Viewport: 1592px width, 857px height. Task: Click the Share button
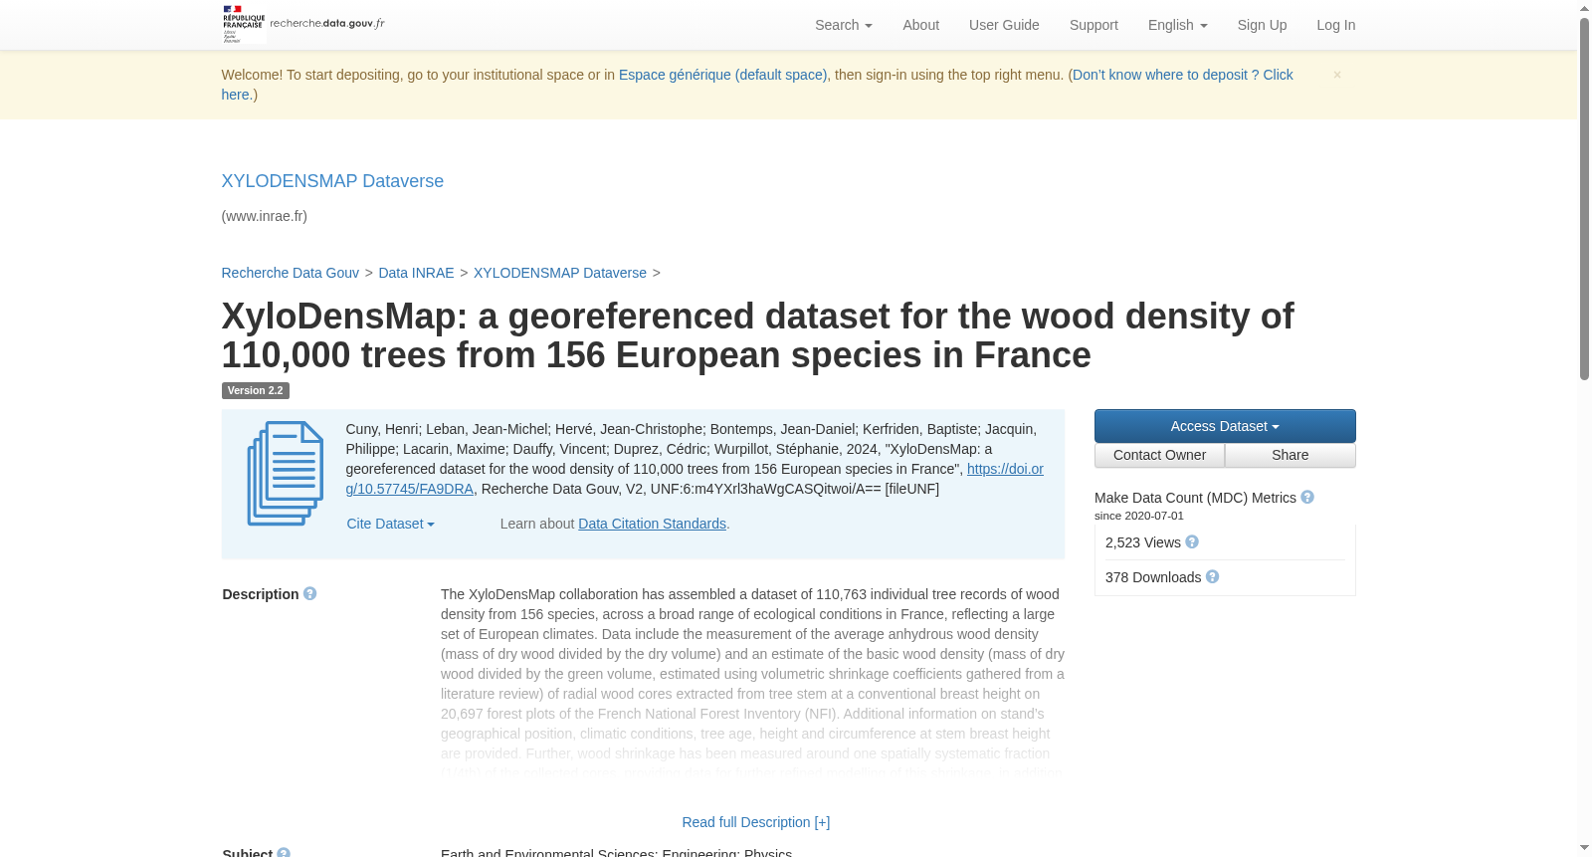click(1291, 455)
